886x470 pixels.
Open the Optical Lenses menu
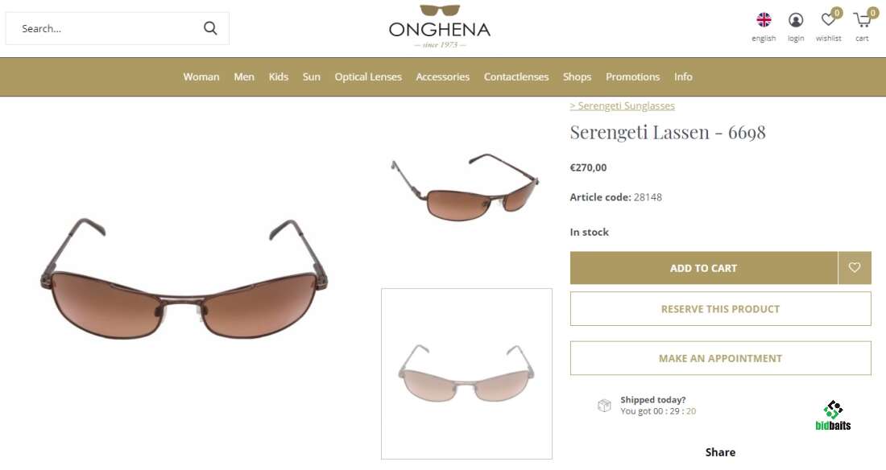coord(368,76)
